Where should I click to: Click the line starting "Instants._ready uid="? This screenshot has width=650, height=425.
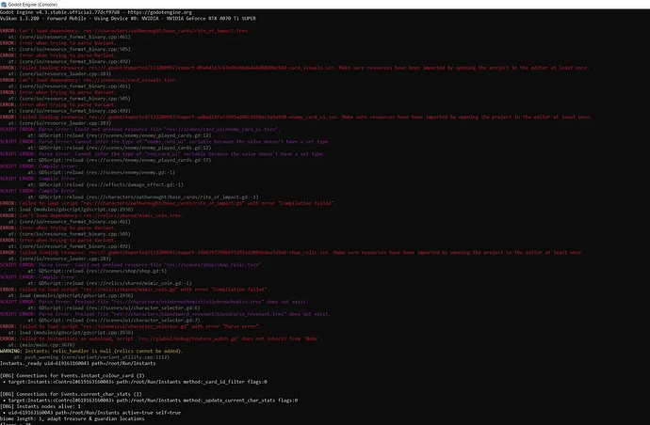78,363
